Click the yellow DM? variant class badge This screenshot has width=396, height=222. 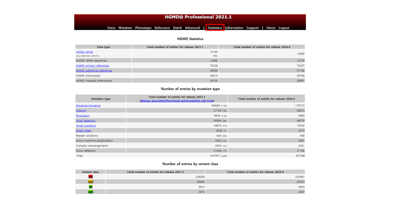click(x=91, y=182)
